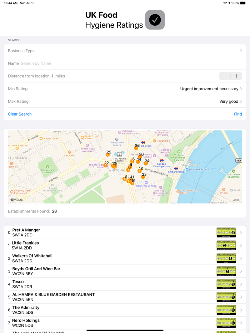This screenshot has height=333, width=250.
Task: Open Walkers Of Whitehall entry
Action: pyautogui.click(x=125, y=258)
